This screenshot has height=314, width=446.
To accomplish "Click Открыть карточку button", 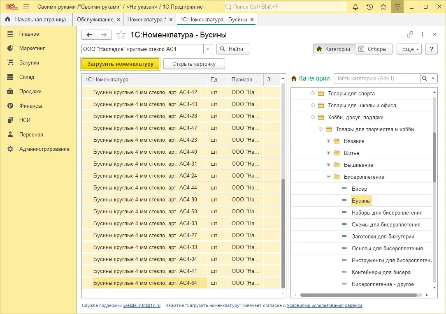I will pos(194,64).
